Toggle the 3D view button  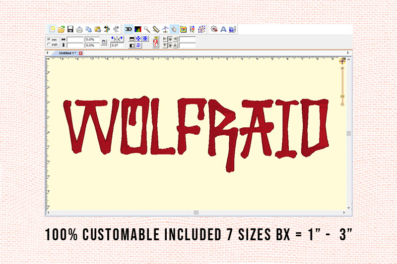pyautogui.click(x=129, y=29)
